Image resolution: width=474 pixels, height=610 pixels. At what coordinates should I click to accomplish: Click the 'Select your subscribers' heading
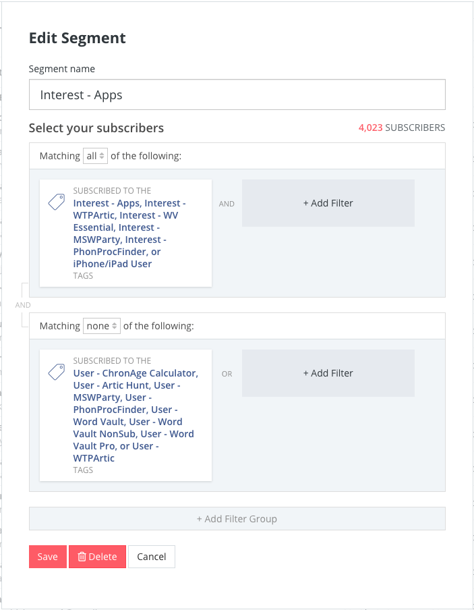coord(96,128)
